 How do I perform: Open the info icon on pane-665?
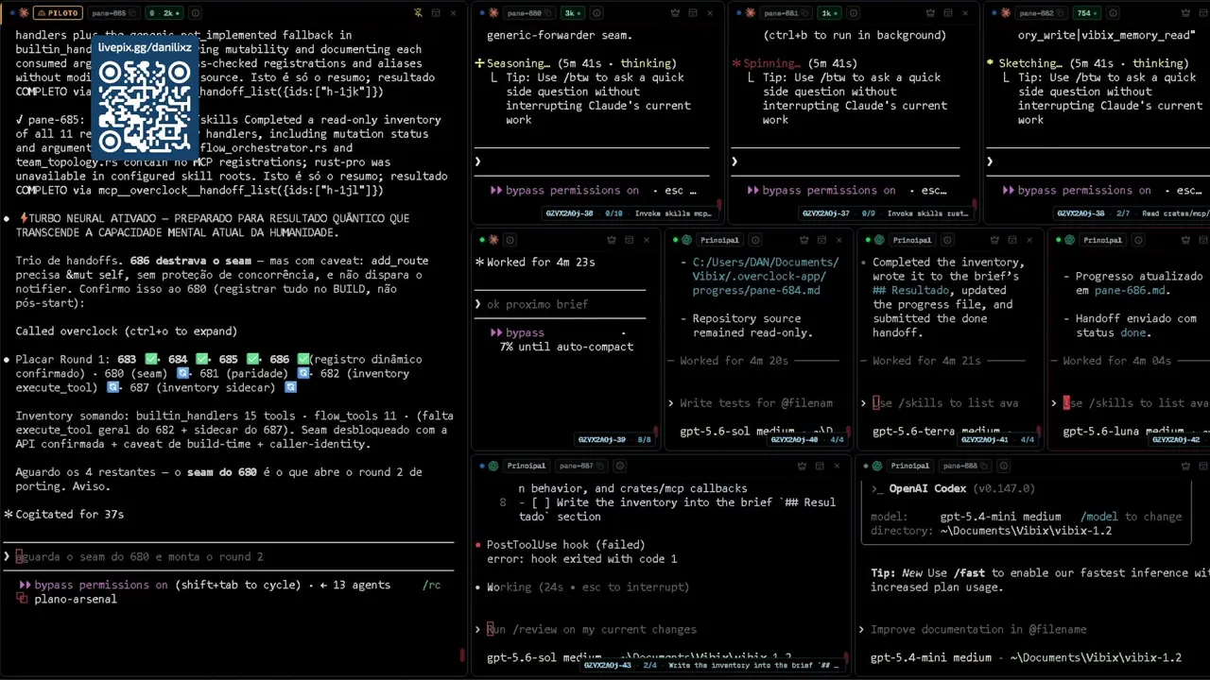[x=196, y=13]
